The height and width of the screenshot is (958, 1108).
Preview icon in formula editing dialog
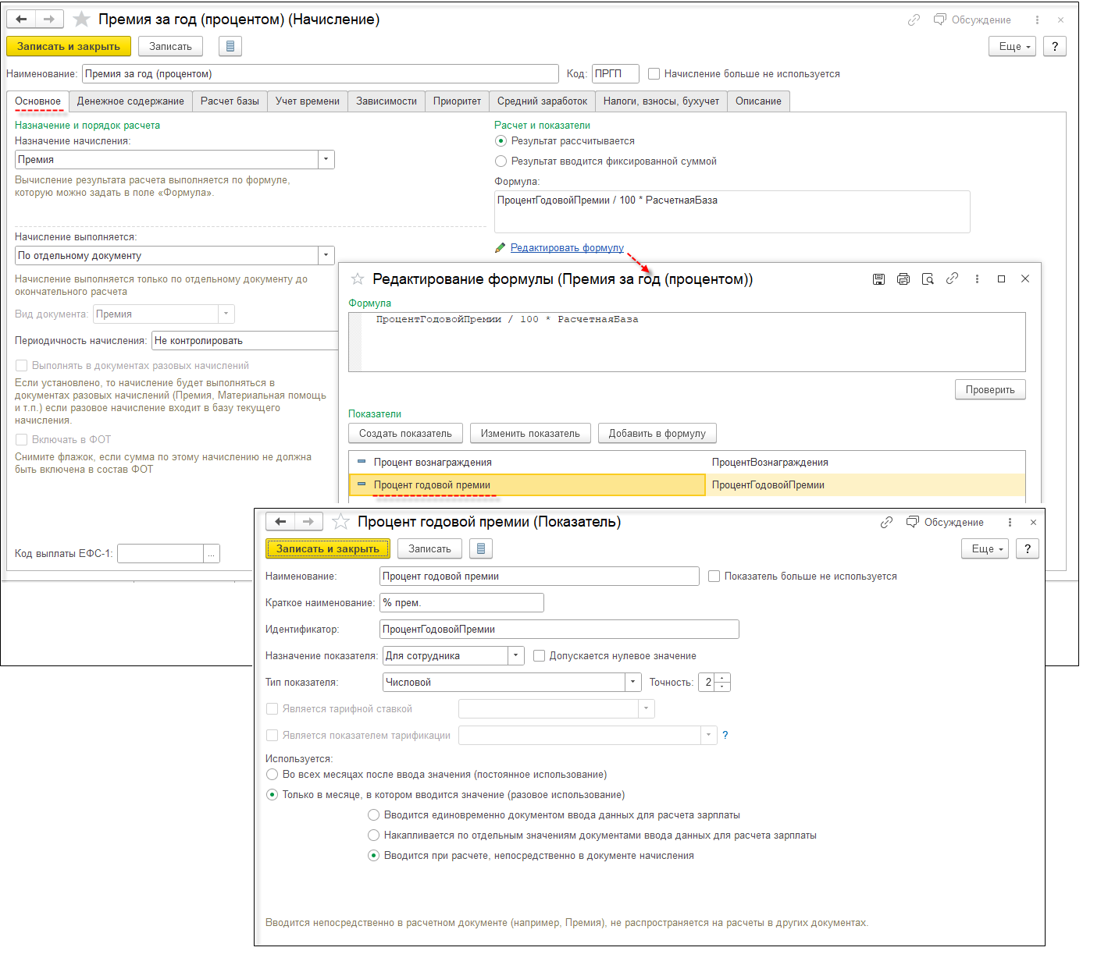pyautogui.click(x=928, y=279)
